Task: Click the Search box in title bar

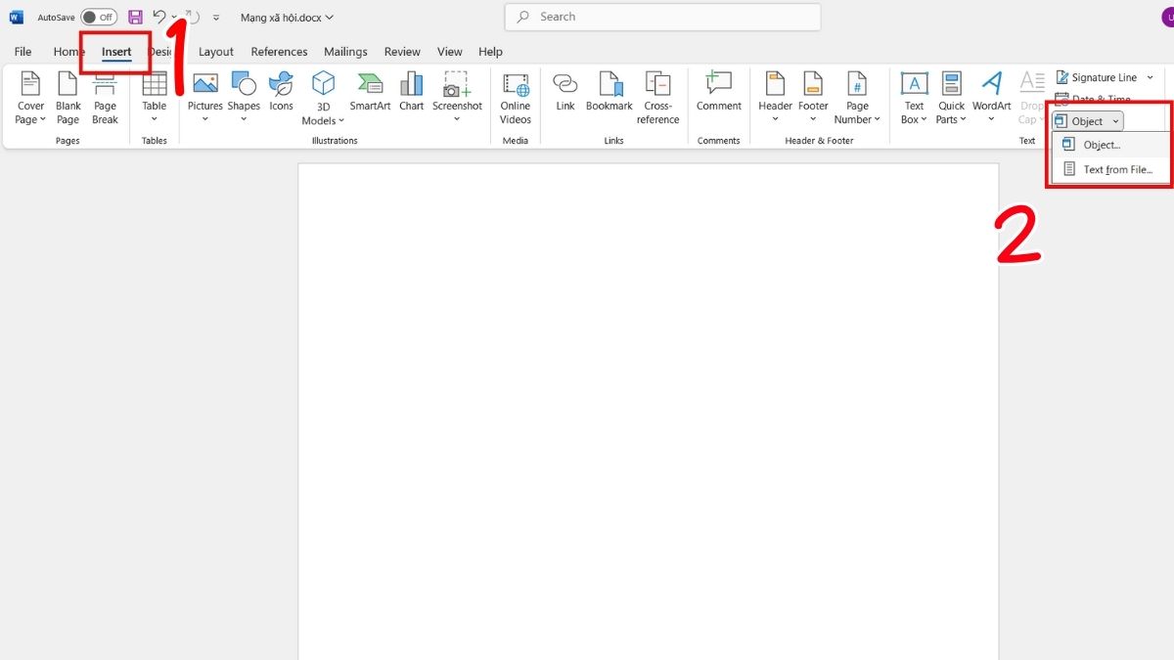Action: (x=662, y=17)
